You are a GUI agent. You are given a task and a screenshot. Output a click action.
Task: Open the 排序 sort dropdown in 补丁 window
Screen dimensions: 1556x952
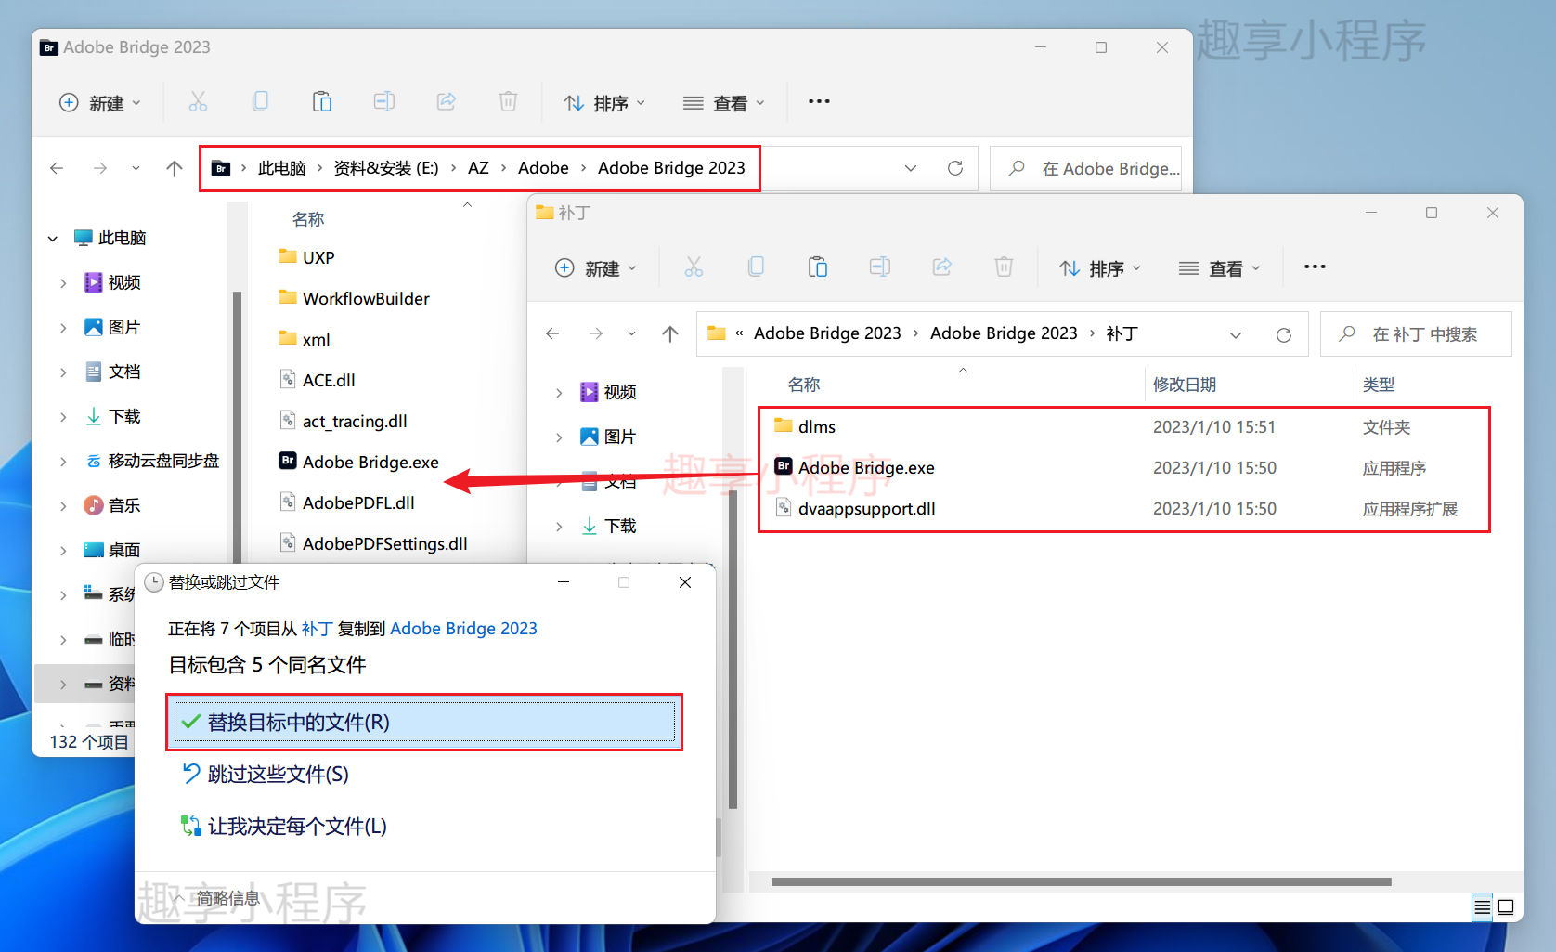point(1100,268)
